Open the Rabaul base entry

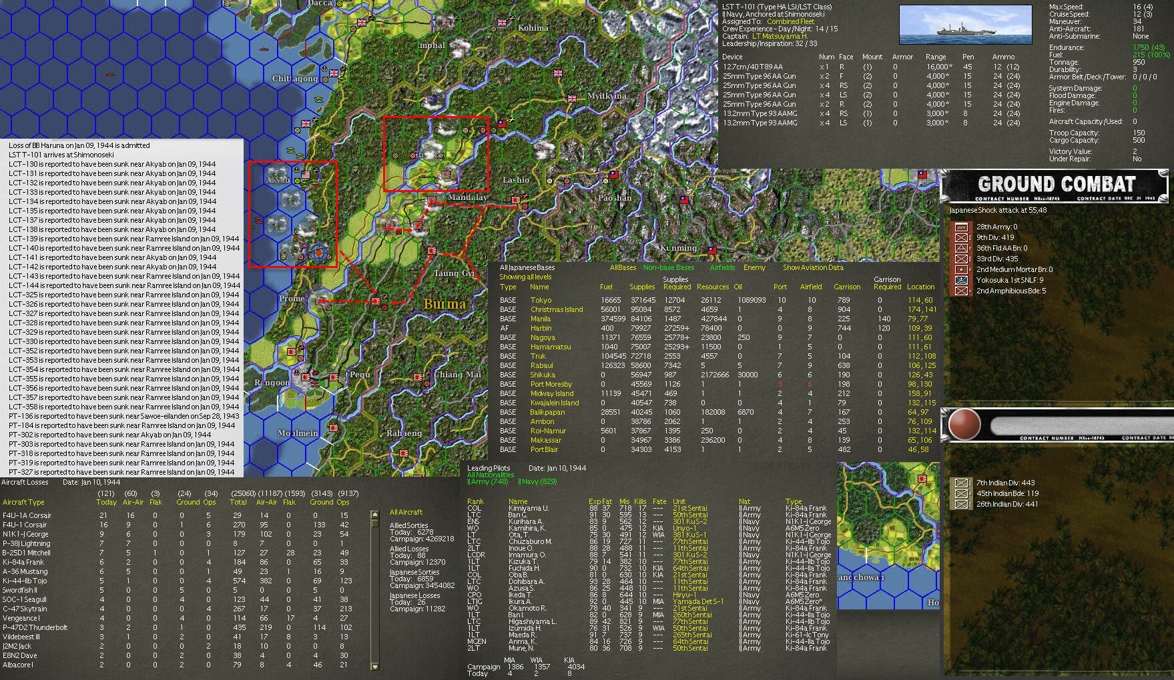coord(542,365)
